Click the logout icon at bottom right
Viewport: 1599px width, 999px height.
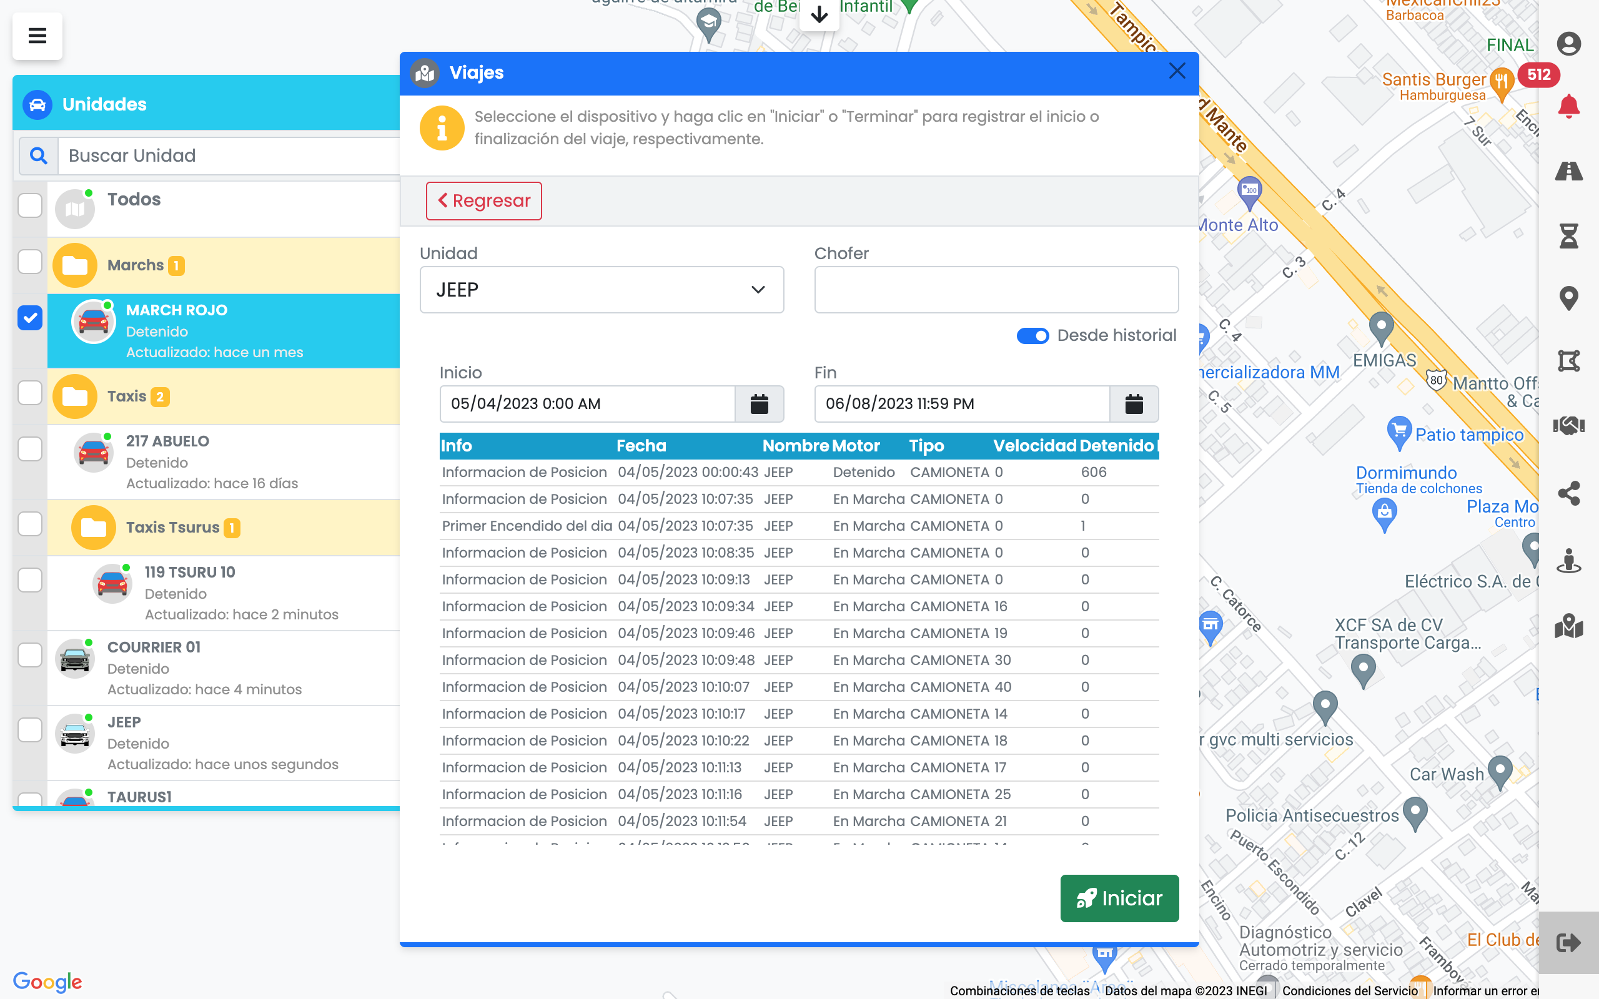coord(1568,942)
